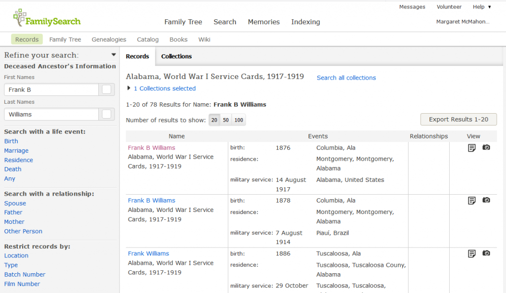Add a Birth life event
Screen dimensions: 506x293
11,141
